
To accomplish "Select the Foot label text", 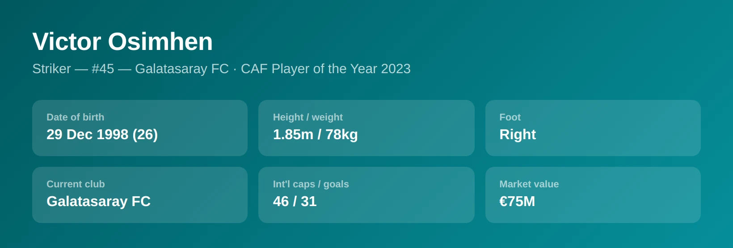I will (510, 117).
